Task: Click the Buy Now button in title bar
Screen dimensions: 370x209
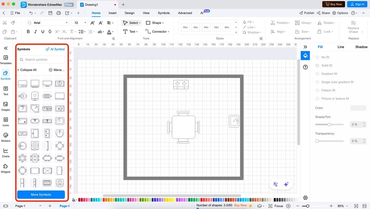Action: pos(334,4)
